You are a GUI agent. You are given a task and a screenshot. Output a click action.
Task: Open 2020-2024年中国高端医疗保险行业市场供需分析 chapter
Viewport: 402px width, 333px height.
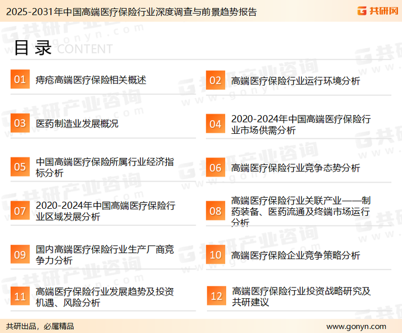point(301,124)
